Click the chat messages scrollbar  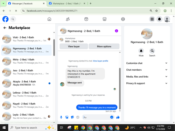tap(120, 88)
